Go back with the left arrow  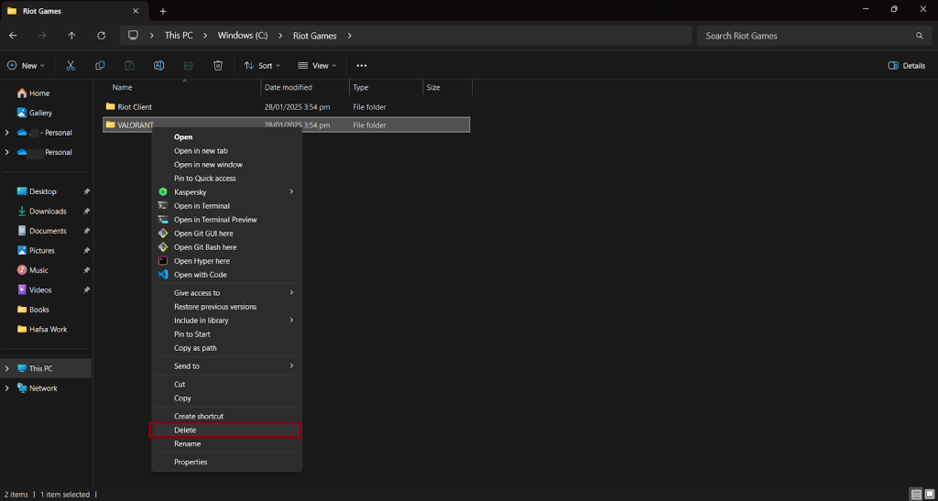pyautogui.click(x=13, y=36)
